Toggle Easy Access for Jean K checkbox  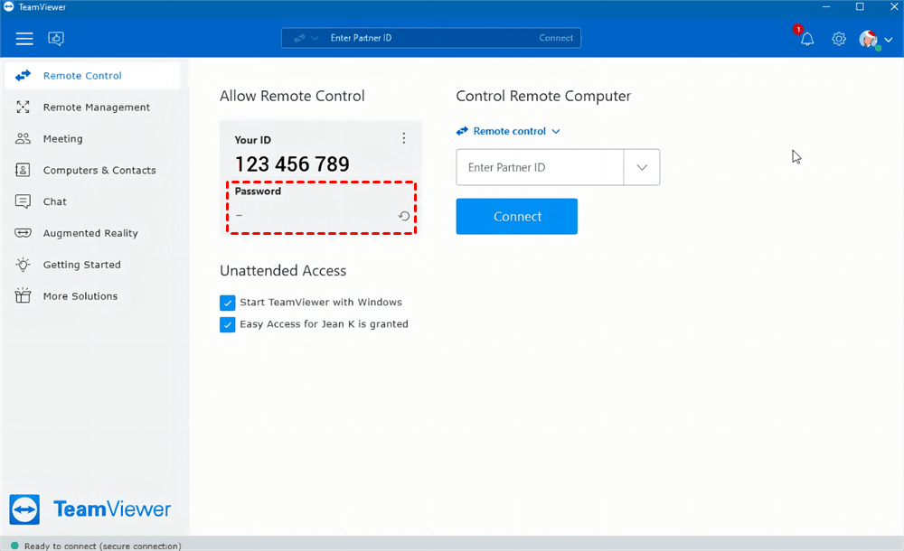(228, 324)
